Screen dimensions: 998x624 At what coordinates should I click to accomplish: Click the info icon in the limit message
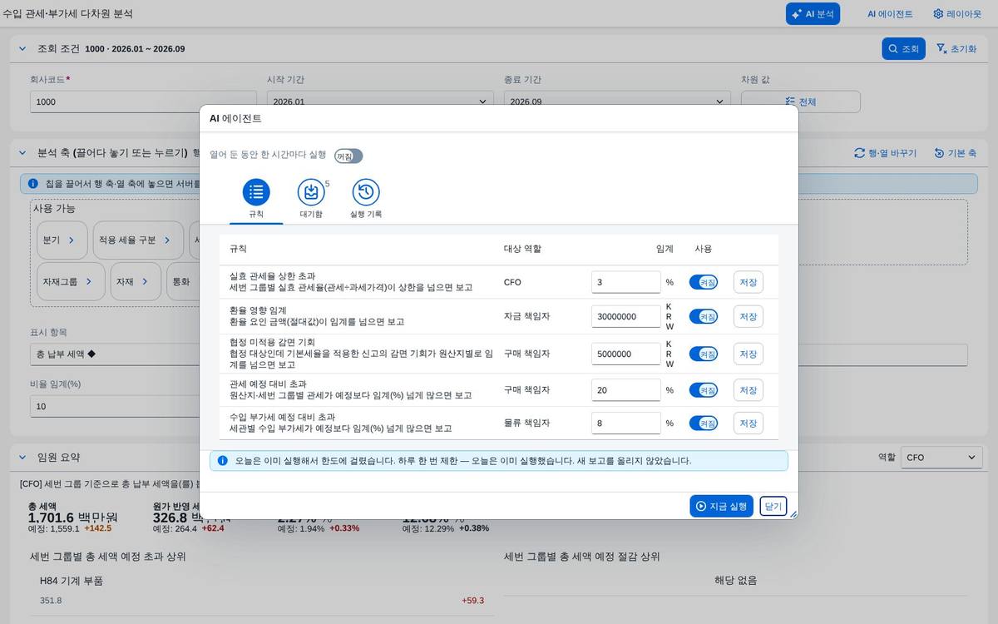(223, 460)
